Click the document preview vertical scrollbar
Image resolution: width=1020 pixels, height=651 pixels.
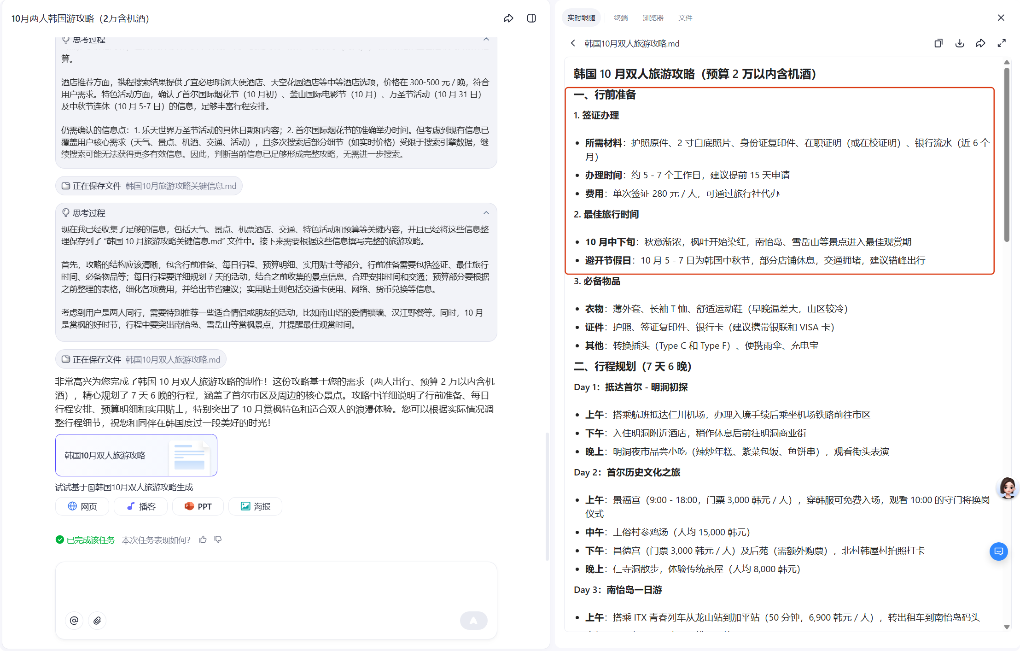1007,155
